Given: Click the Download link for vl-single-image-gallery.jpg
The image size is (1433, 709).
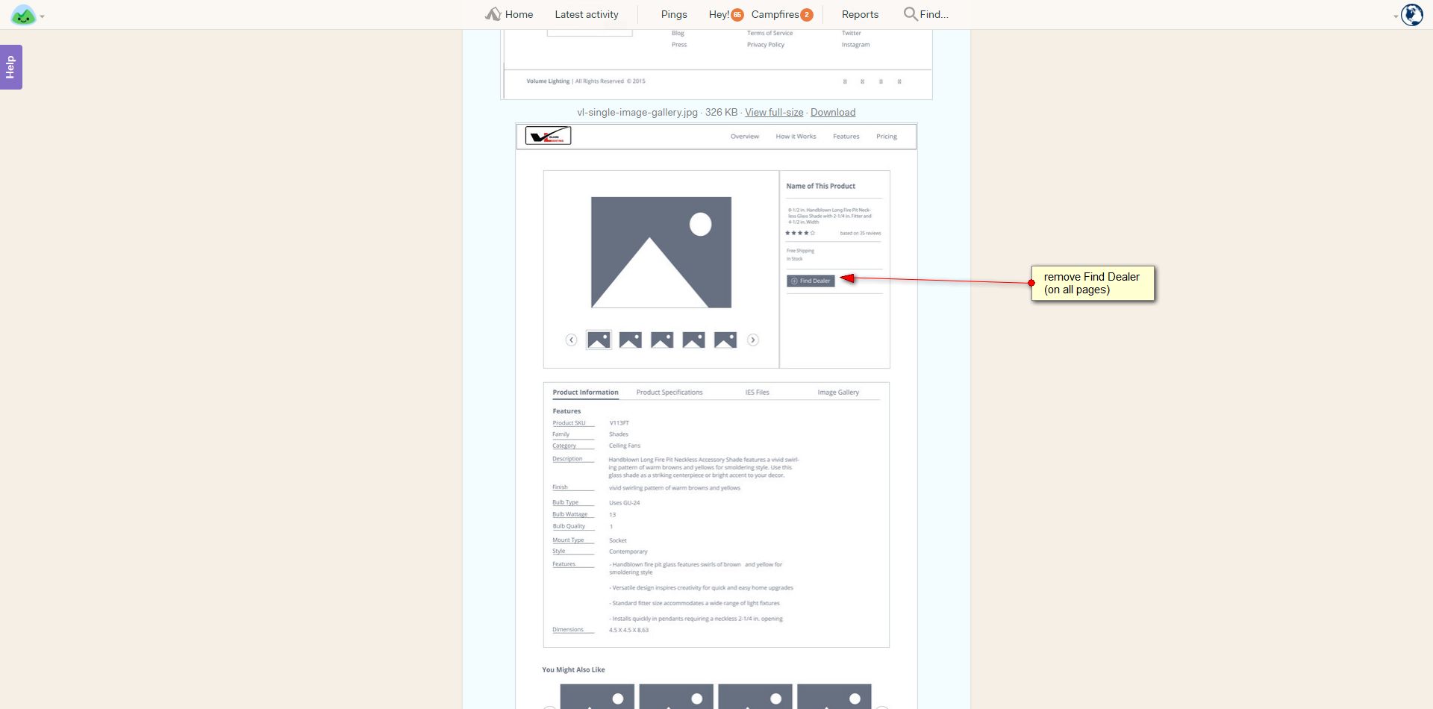Looking at the screenshot, I should coord(833,112).
